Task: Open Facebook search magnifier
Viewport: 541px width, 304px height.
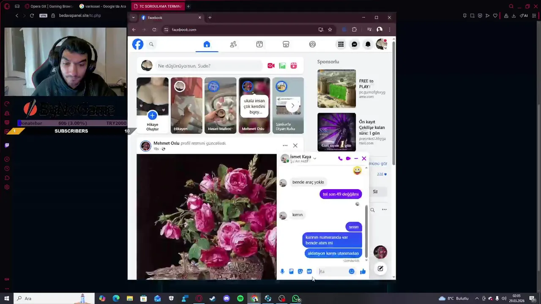Action: 151,44
